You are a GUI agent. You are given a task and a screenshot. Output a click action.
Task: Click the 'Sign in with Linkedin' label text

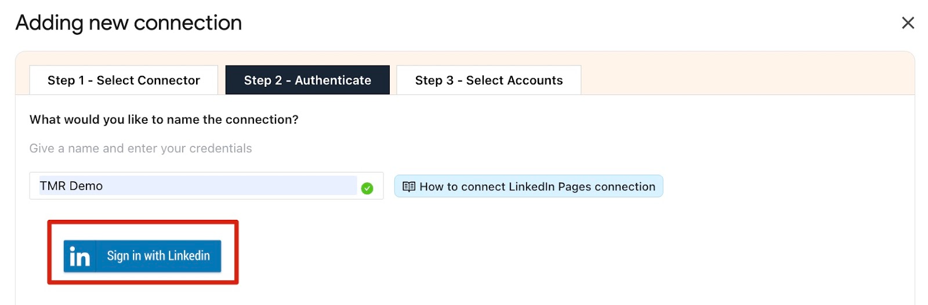pyautogui.click(x=158, y=256)
